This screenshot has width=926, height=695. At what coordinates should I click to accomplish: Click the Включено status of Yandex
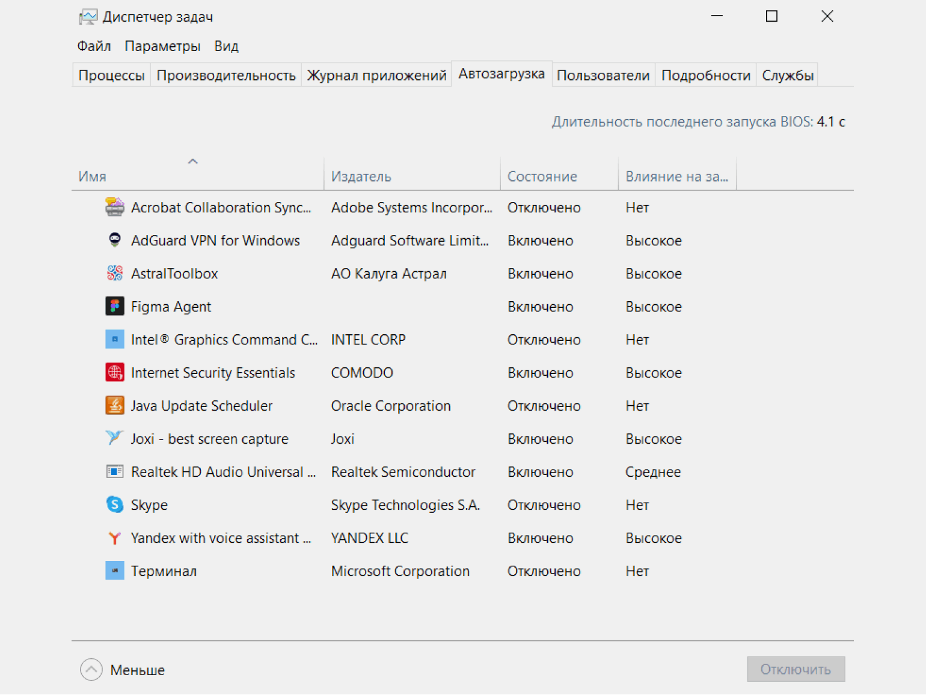click(x=540, y=538)
